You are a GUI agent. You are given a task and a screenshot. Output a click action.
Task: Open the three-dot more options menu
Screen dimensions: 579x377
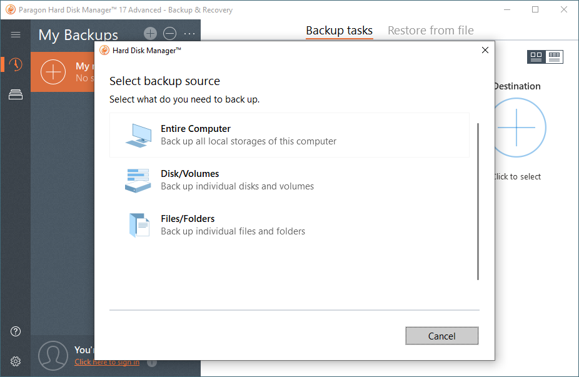[189, 34]
